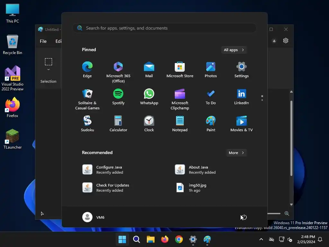Viewport: 329px width, 247px height.
Task: Select Visual Studio 2022 Preview shortcut
Action: pyautogui.click(x=13, y=78)
